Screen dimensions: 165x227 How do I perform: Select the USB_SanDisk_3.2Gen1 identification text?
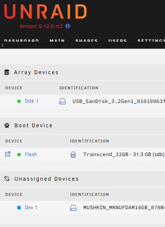119,101
